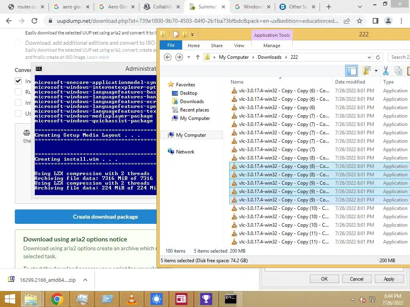Image resolution: width=410 pixels, height=307 pixels.
Task: Open Chrome side panel
Action: coord(376,21)
